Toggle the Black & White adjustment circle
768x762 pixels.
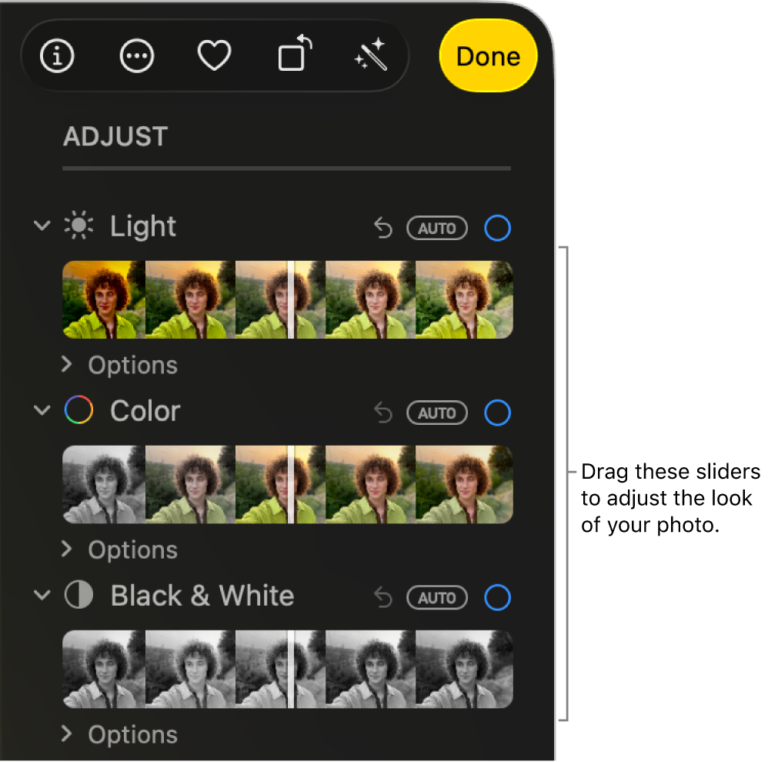[497, 597]
